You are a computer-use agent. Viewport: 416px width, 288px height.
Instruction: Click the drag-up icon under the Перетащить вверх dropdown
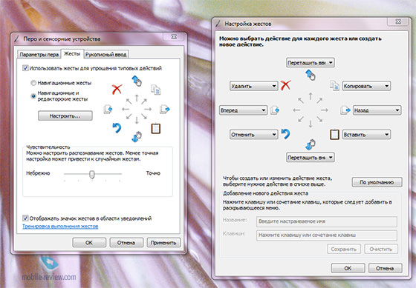tap(311, 75)
